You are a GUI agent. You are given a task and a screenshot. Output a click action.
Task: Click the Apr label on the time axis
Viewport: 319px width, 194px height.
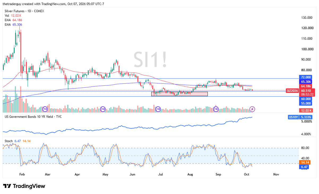point(77,174)
